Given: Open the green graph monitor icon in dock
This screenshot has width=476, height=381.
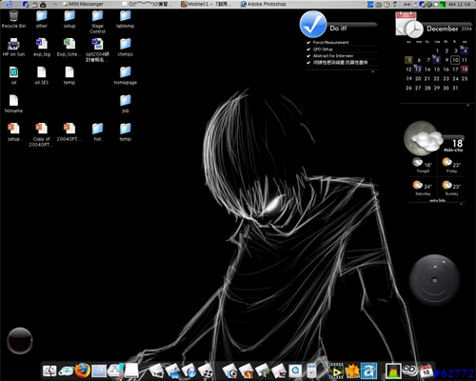Looking at the screenshot, I should click(393, 371).
